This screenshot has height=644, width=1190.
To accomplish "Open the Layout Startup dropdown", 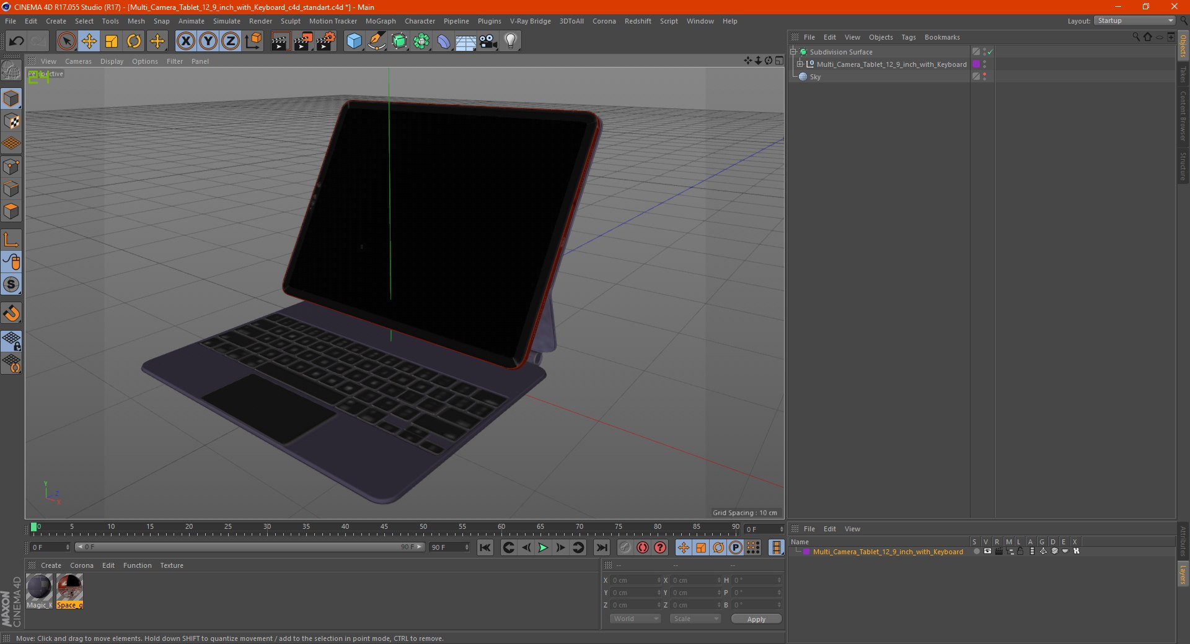I will click(x=1134, y=20).
